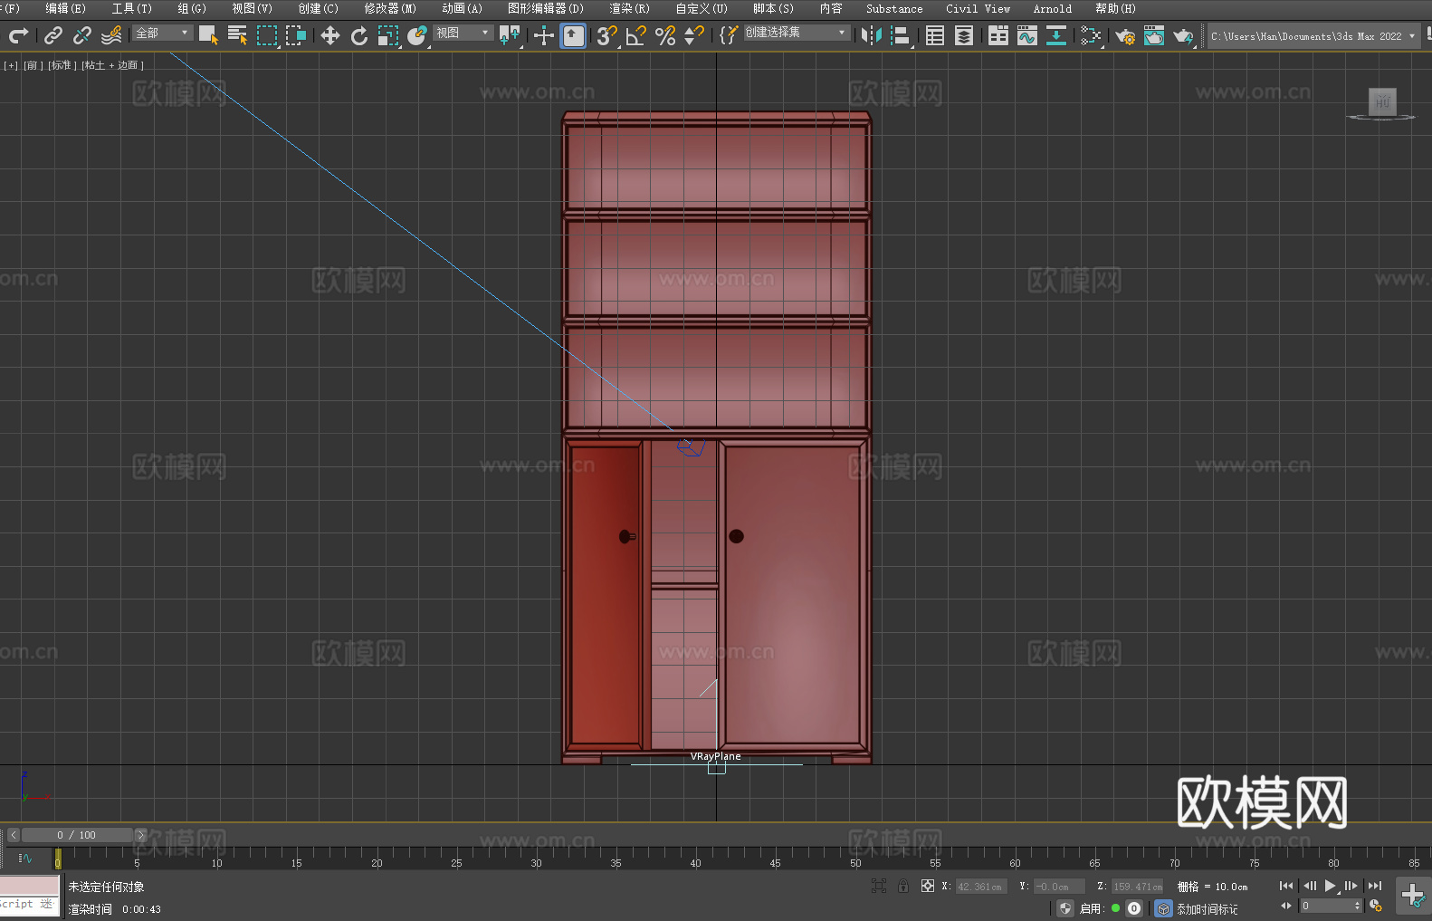The image size is (1432, 921).
Task: Open Render Setup teapot icon
Action: point(1125,35)
